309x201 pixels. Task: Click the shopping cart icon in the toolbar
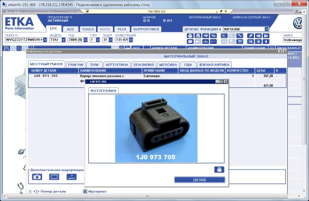pos(240,42)
